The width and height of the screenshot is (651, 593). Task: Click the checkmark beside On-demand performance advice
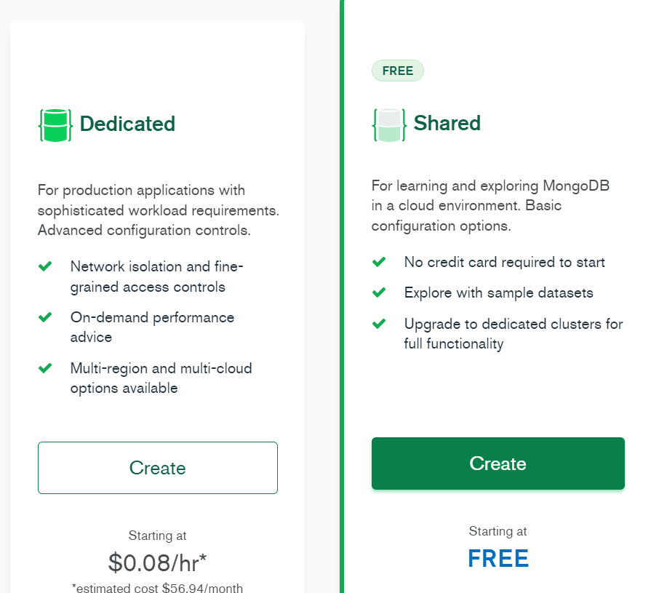(x=45, y=318)
